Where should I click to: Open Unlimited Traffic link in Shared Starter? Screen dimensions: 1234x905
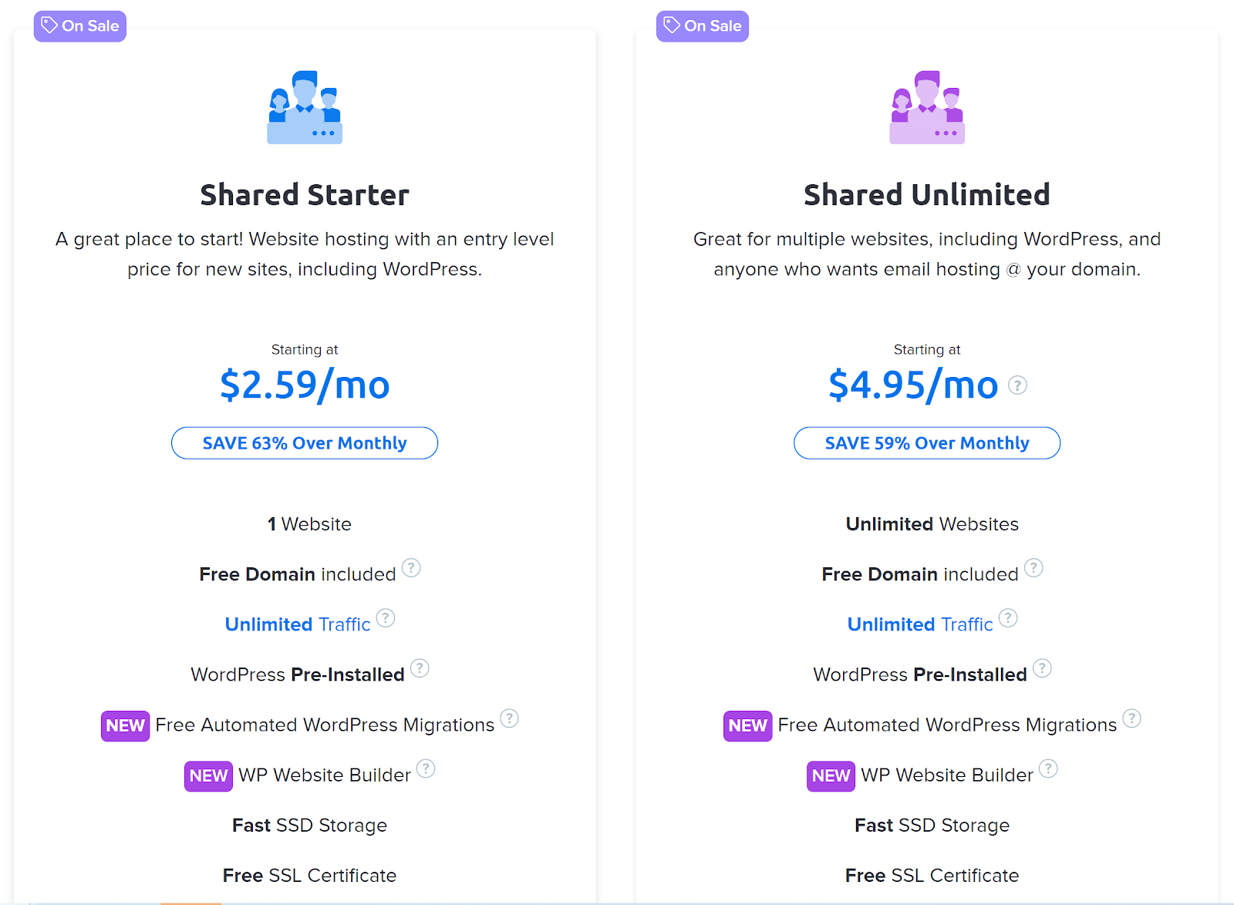[x=298, y=624]
